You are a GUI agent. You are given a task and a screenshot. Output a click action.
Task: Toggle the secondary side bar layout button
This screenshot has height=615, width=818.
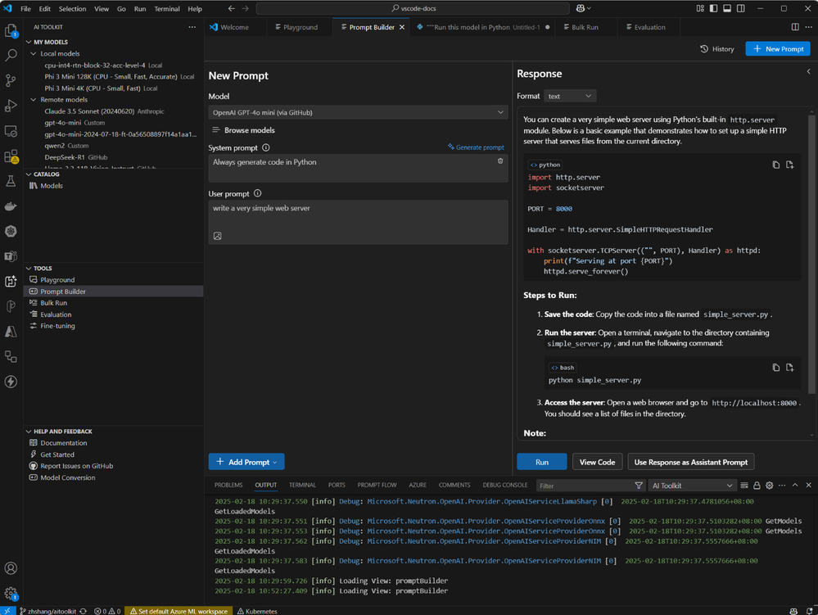(x=741, y=8)
